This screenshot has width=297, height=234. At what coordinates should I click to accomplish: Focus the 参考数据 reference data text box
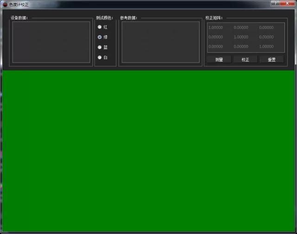(161, 42)
